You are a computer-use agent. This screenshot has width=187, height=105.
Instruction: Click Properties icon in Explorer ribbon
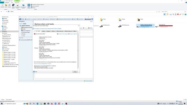pos(2,6)
